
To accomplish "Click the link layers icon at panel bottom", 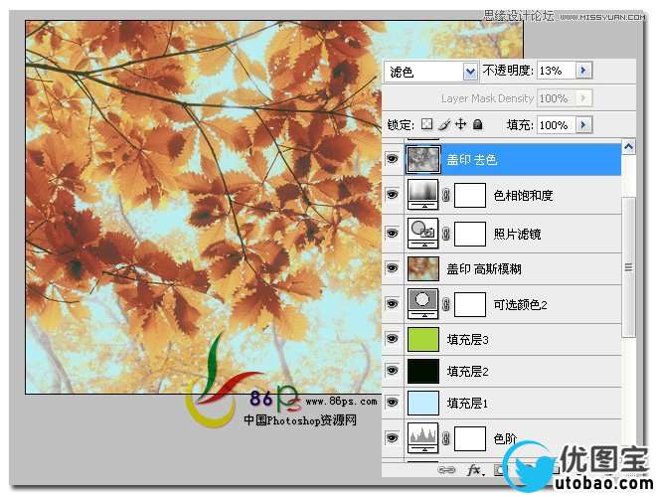I will coord(446,470).
